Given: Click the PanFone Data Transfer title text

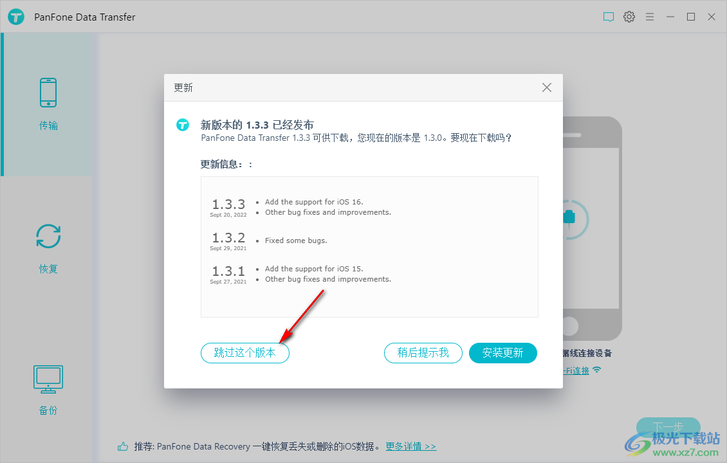Looking at the screenshot, I should 85,17.
